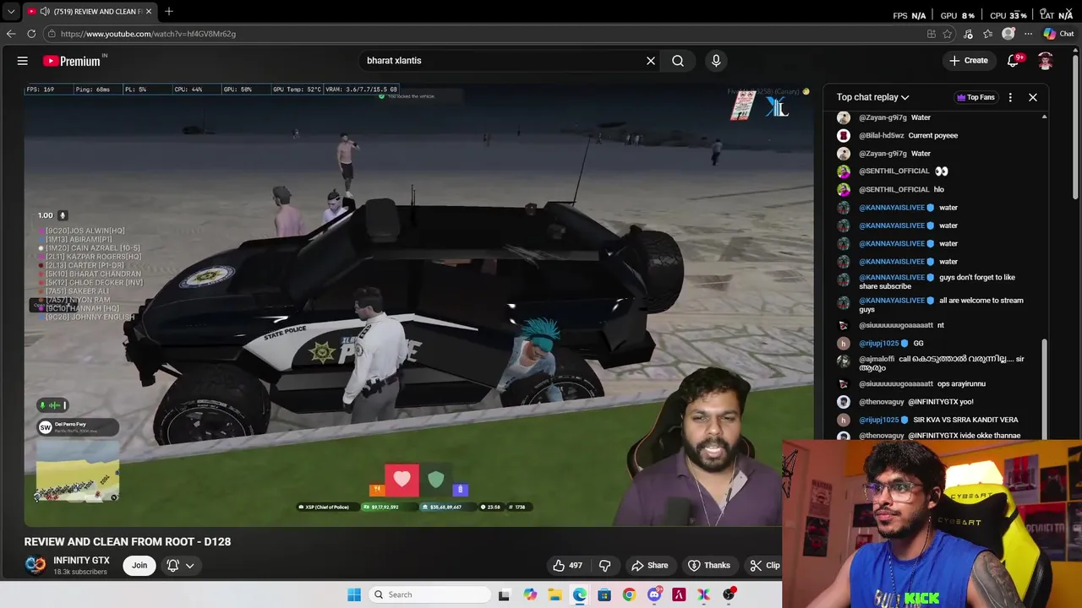Open the account avatar menu
The width and height of the screenshot is (1082, 608).
point(1046,61)
